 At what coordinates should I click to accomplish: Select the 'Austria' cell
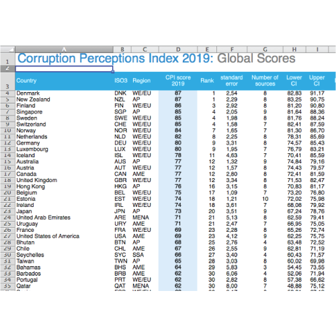pyautogui.click(x=64, y=168)
